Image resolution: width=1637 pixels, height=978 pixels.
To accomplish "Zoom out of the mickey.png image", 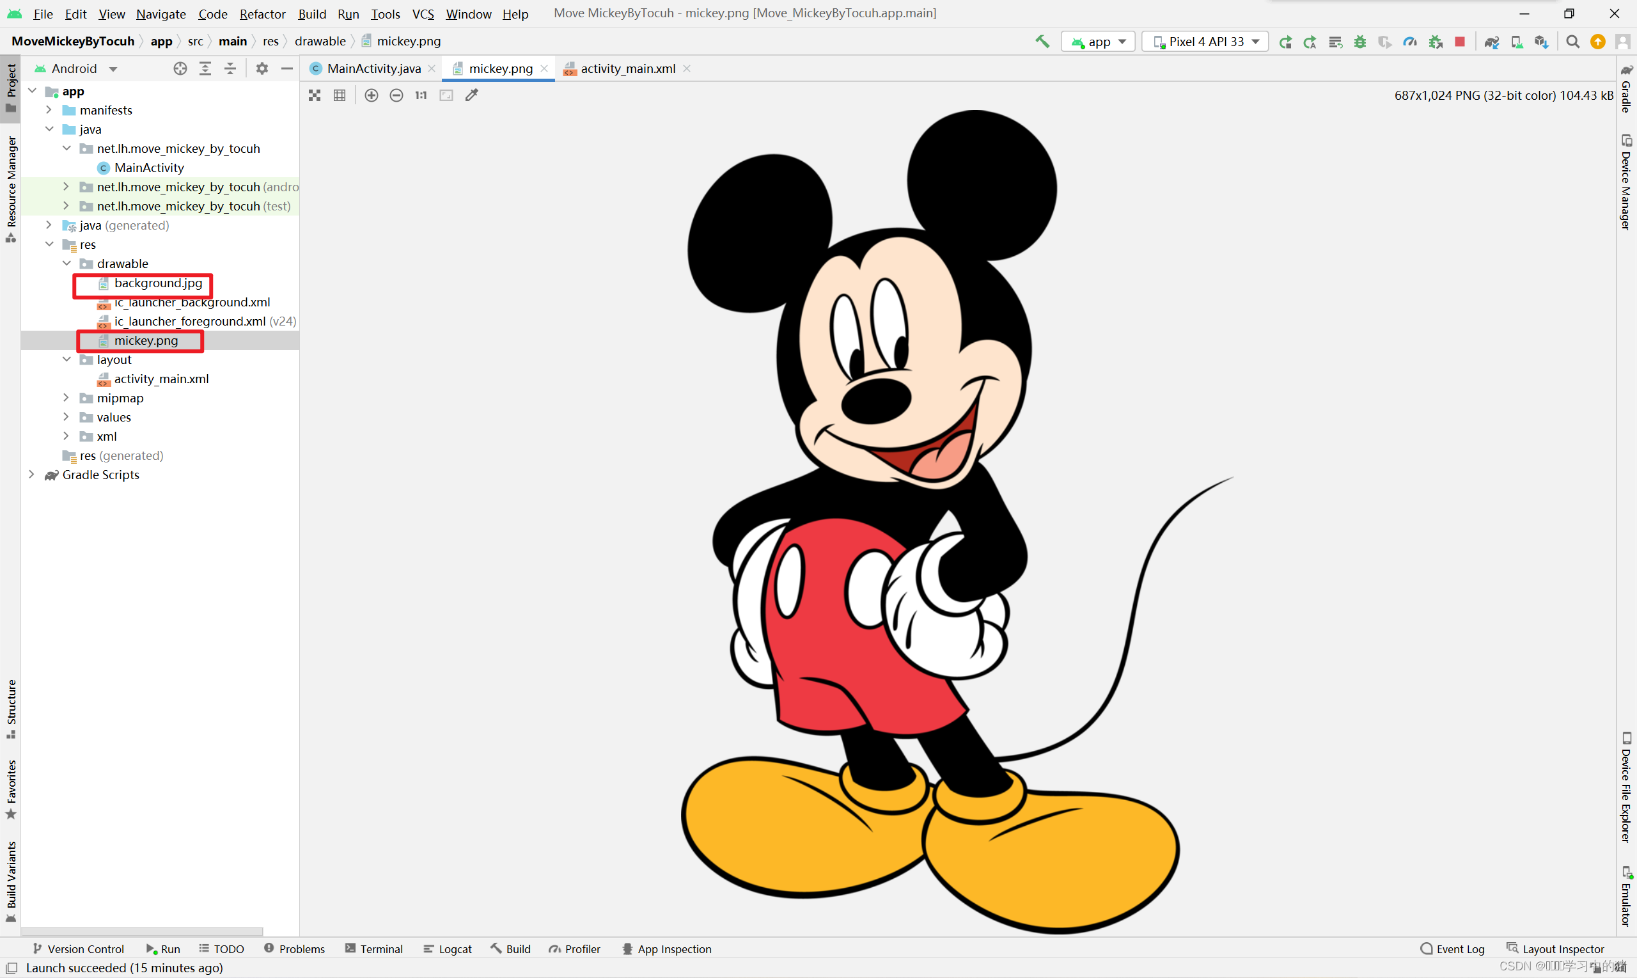I will (396, 95).
